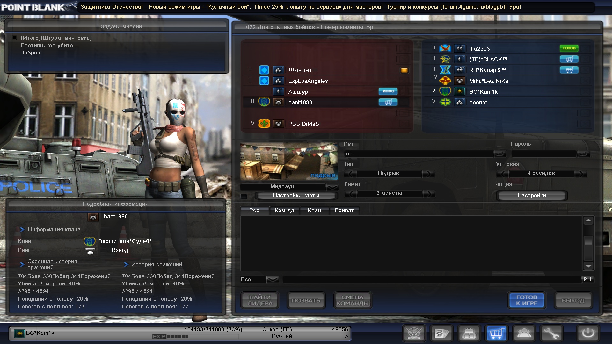Image resolution: width=612 pixels, height=344 pixels.
Task: Click the rank icon of Ашшур
Action: coord(278,91)
